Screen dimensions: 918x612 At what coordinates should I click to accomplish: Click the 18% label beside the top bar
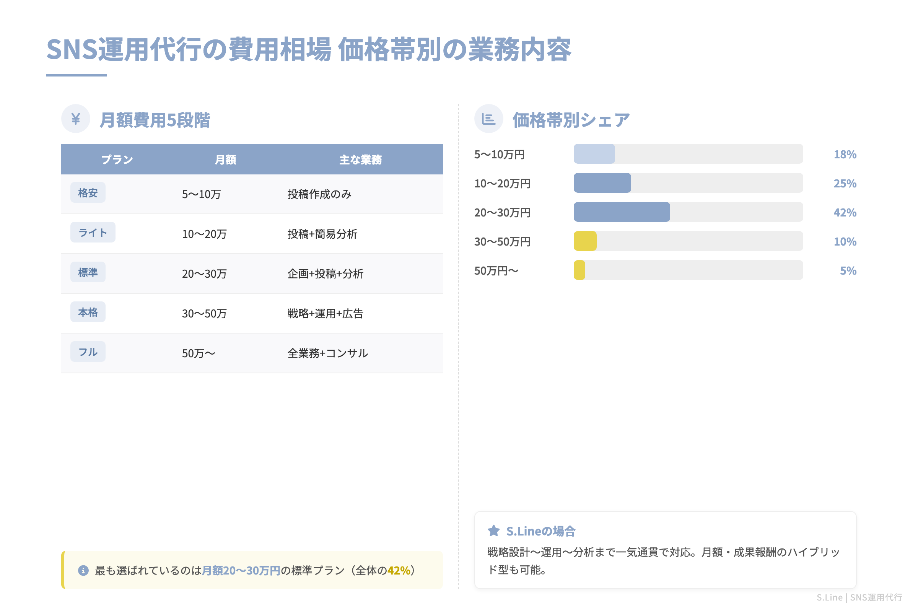(845, 154)
